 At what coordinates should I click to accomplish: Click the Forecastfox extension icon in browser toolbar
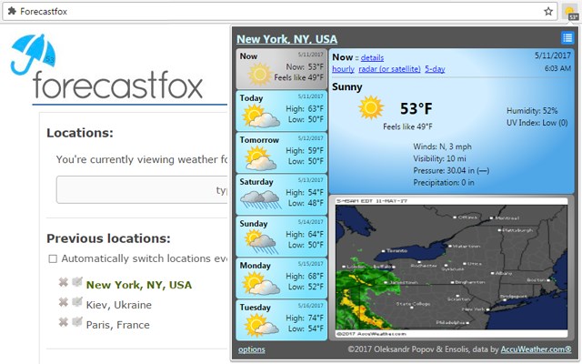[570, 12]
